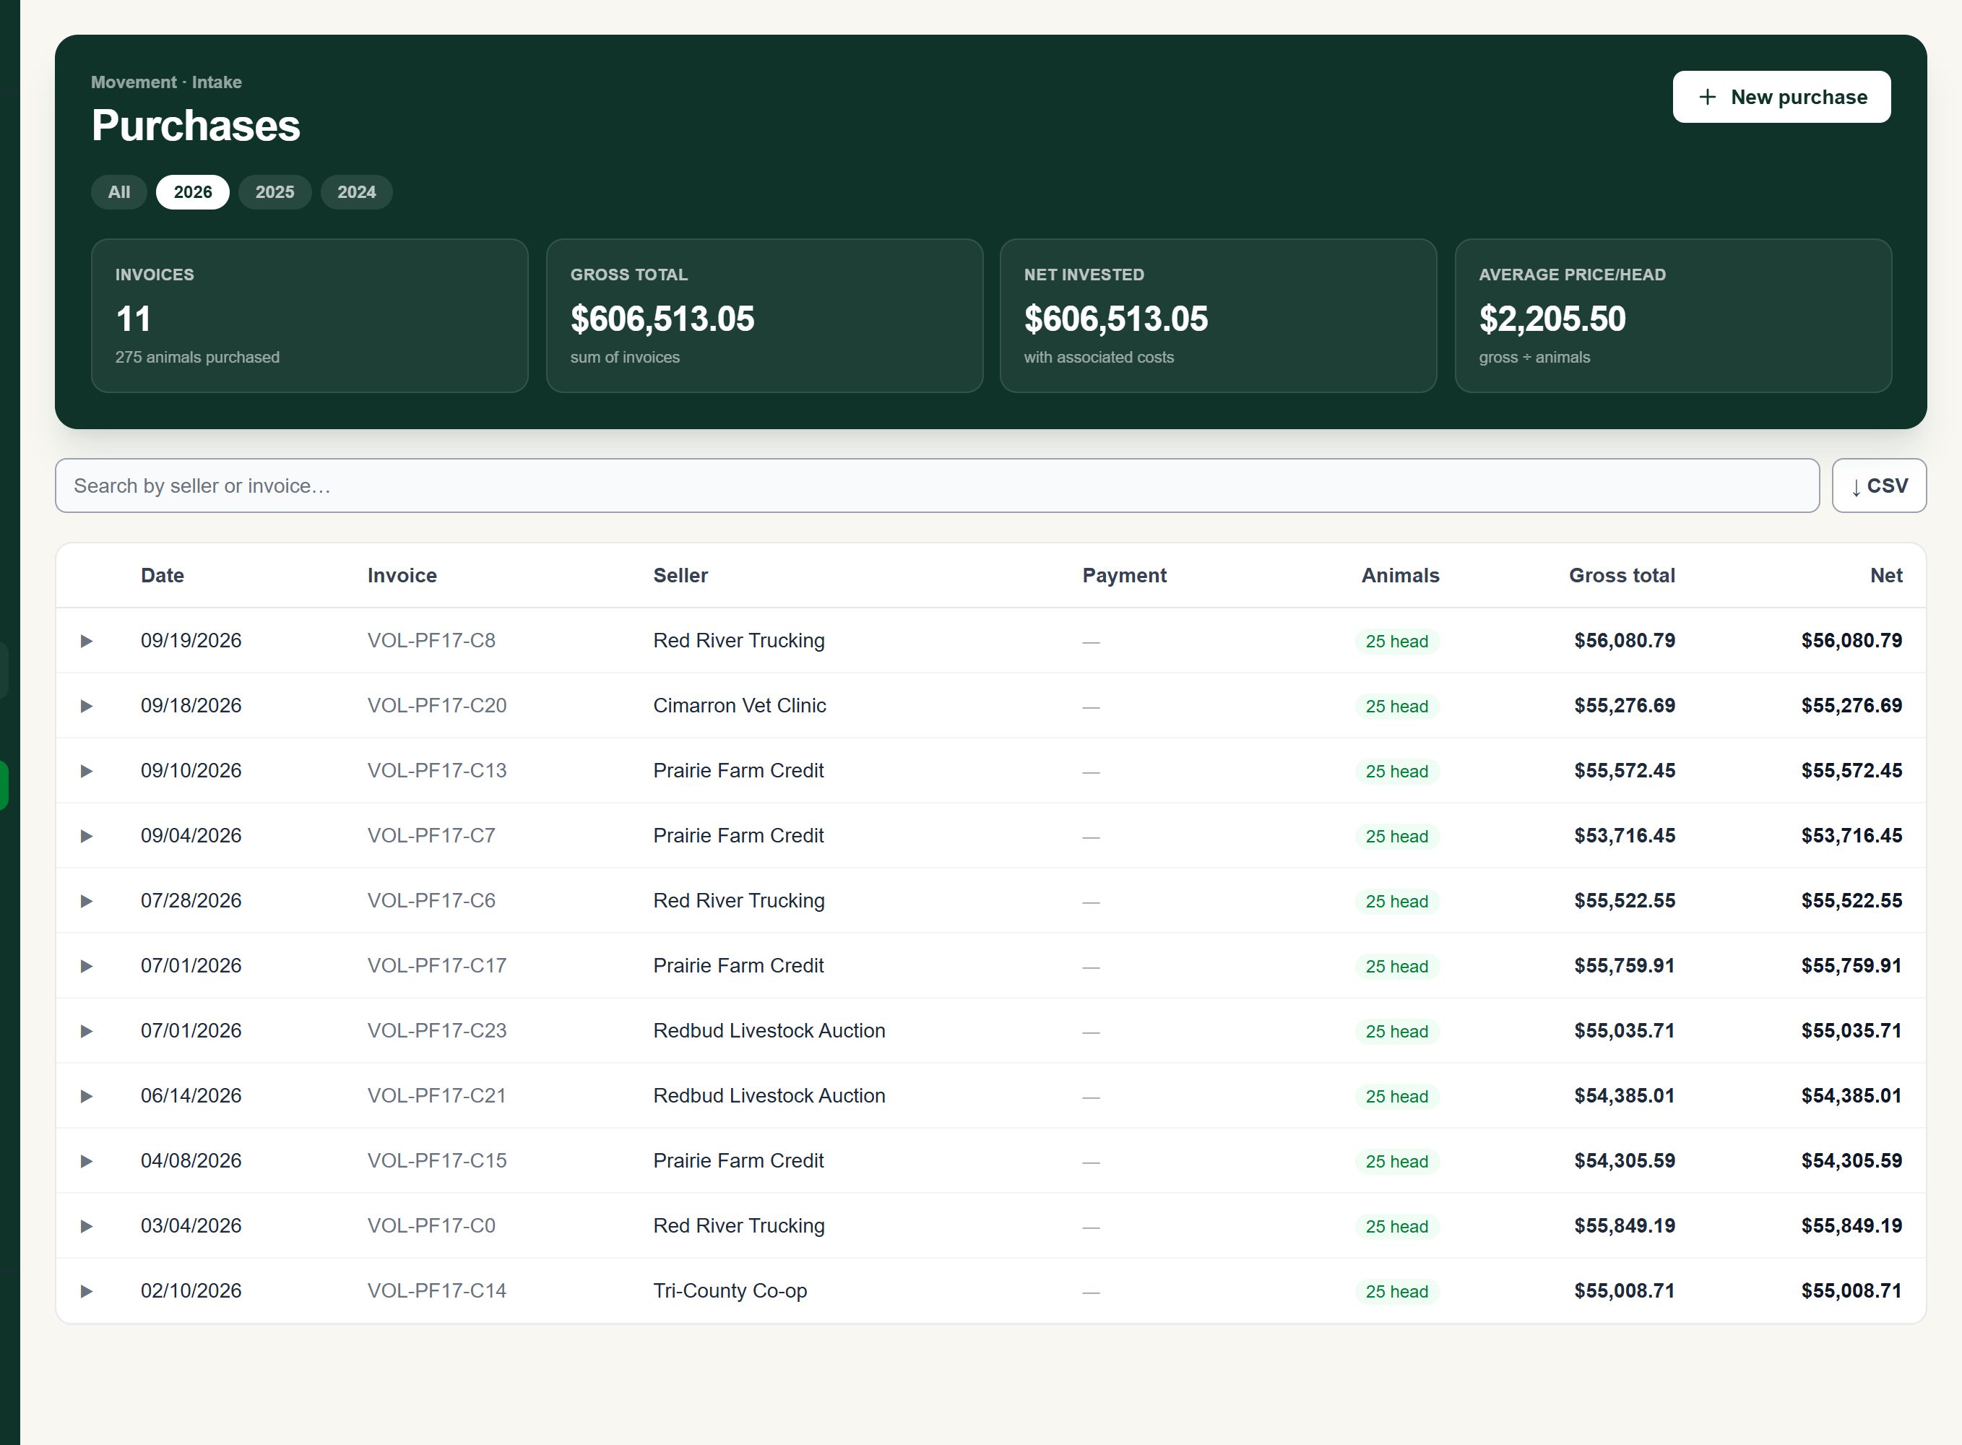Switch to the 2024 filter

[357, 192]
